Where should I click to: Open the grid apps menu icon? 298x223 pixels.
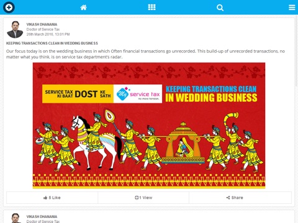point(151,7)
